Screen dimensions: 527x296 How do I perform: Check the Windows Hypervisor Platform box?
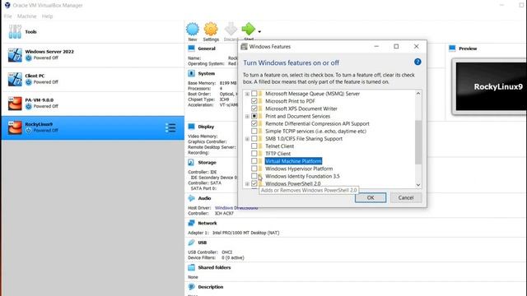(x=254, y=169)
